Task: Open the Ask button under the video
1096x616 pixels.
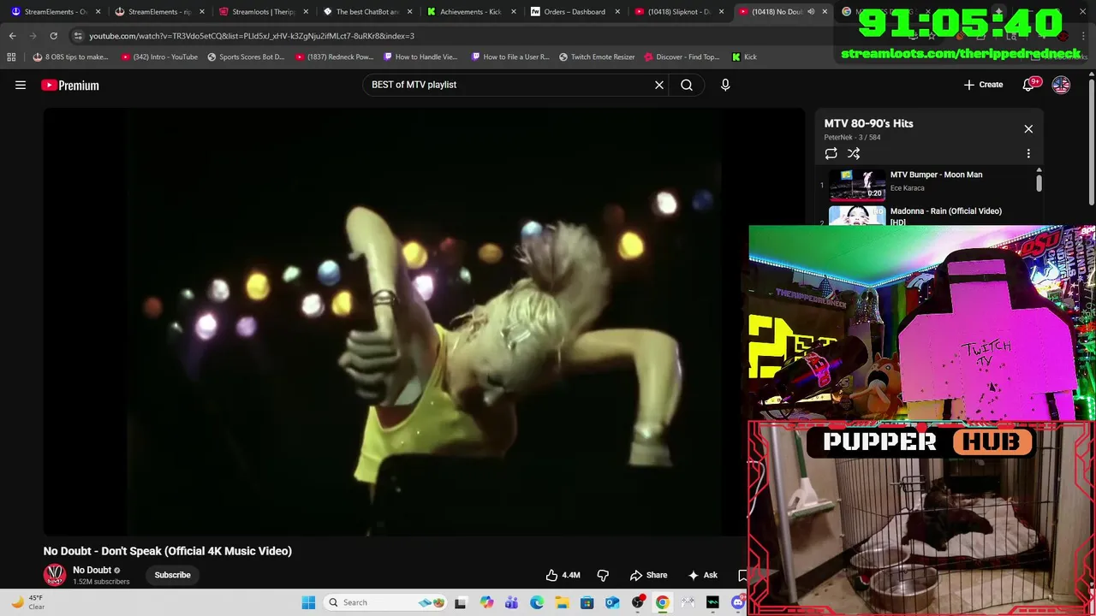Action: point(702,575)
